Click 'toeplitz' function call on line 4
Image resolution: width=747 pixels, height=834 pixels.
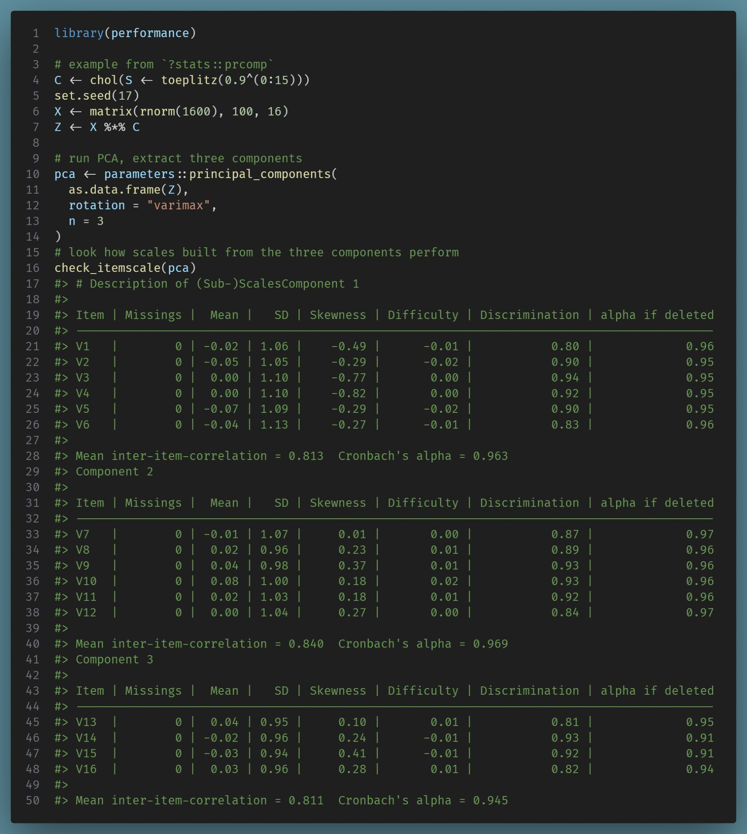(189, 80)
